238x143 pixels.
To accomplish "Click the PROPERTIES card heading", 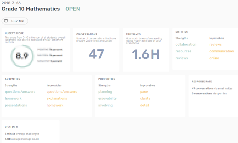I will pyautogui.click(x=107, y=79).
